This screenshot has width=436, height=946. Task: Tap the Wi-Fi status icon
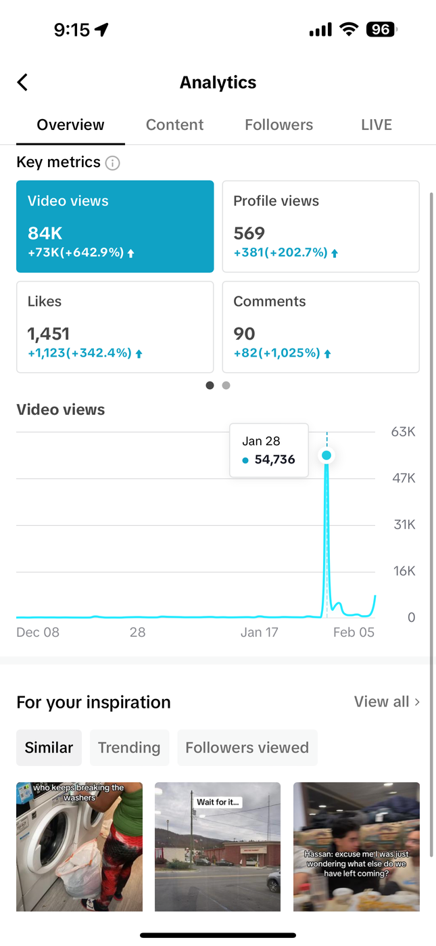(349, 29)
